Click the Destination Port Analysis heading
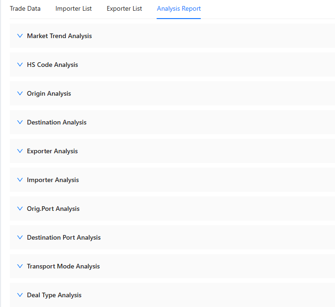This screenshot has height=307, width=335. tap(64, 237)
